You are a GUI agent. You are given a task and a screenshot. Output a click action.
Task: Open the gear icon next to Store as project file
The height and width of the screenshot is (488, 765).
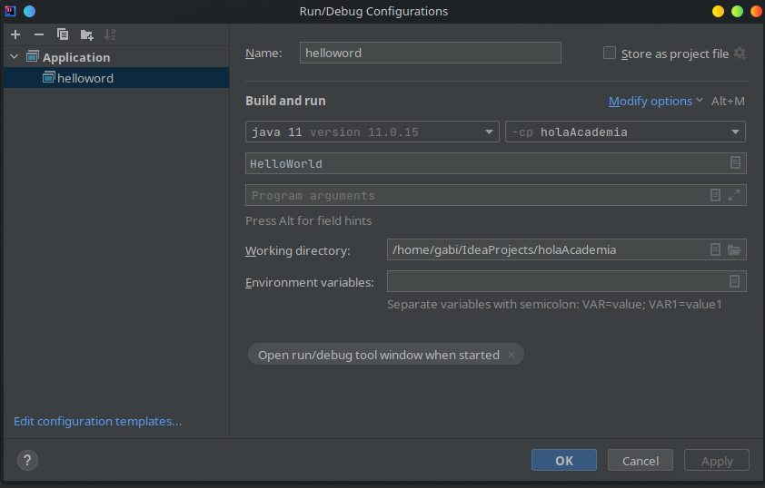[x=740, y=54]
